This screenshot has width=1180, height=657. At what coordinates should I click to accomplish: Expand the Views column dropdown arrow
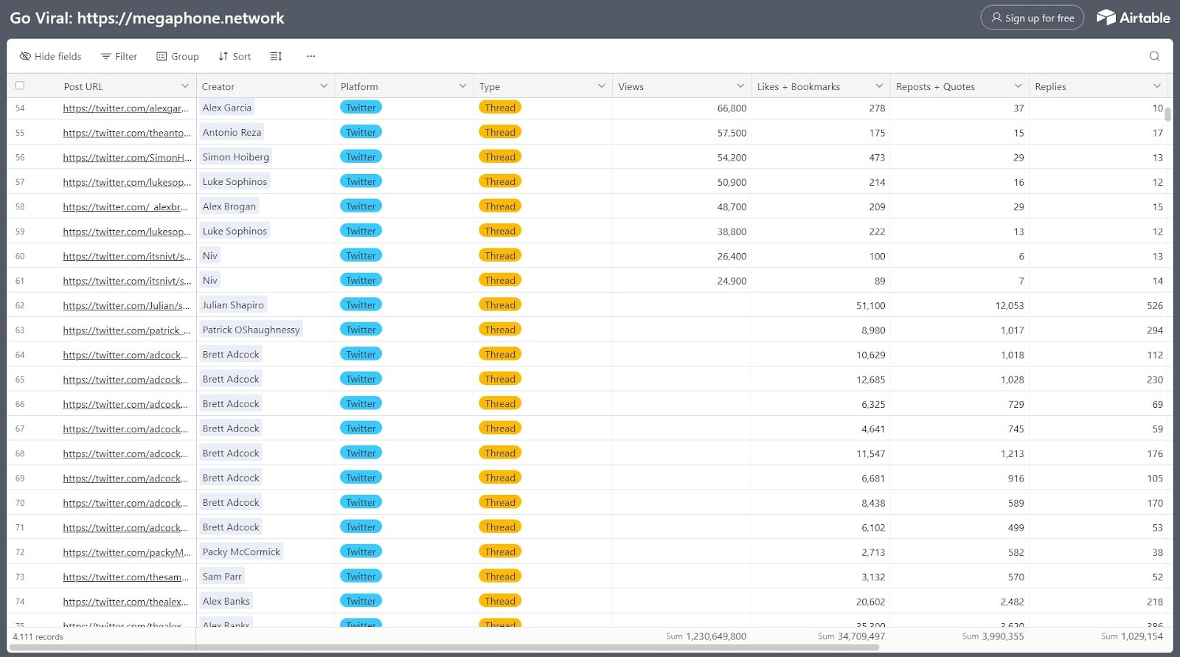click(x=740, y=86)
